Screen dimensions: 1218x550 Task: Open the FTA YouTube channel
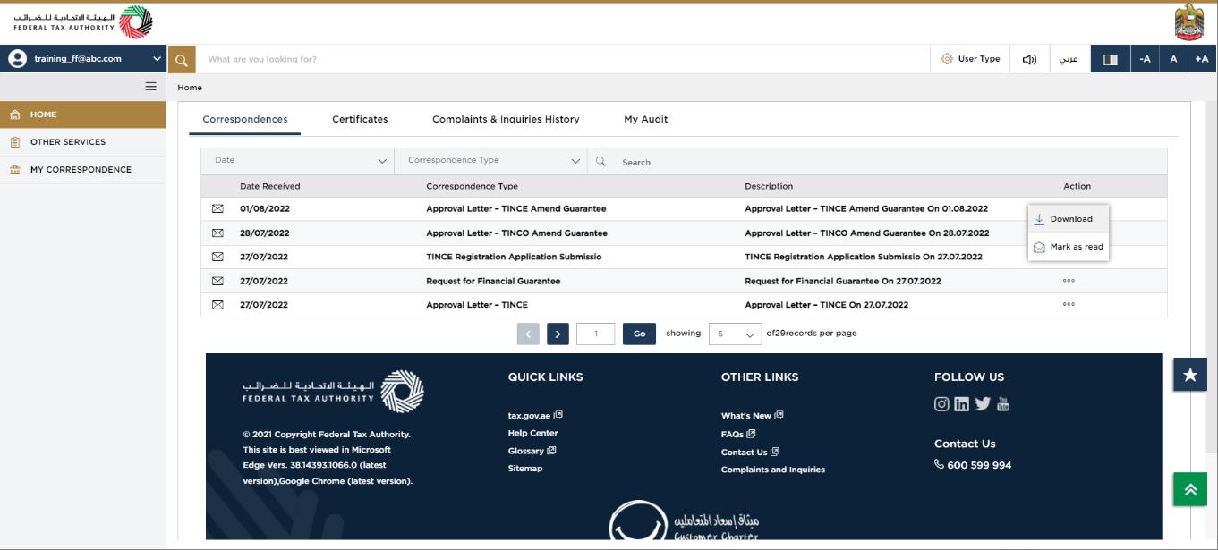point(1003,403)
